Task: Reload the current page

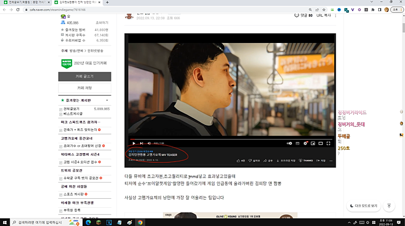Action: (x=18, y=10)
